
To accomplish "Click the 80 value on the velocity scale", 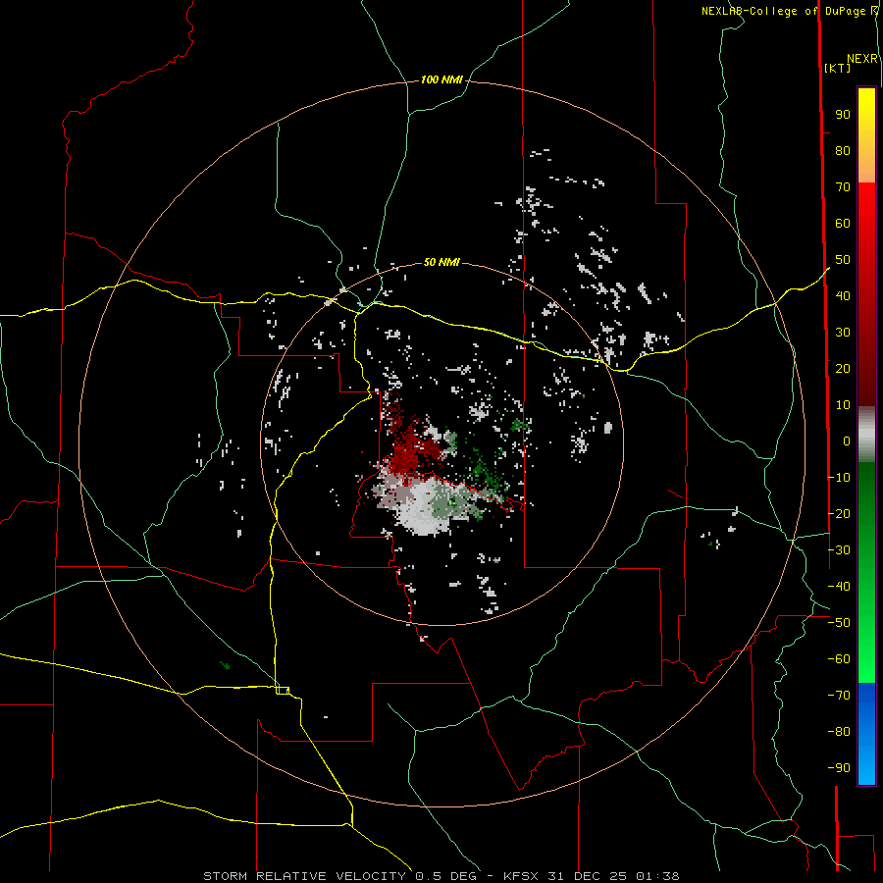I will pos(843,151).
